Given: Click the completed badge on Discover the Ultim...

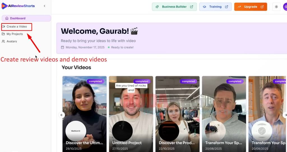Looking at the screenshot, I should (x=95, y=81).
